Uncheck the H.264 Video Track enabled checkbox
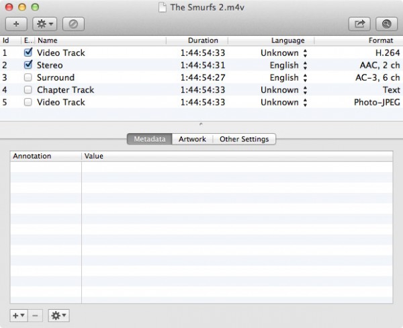The width and height of the screenshot is (403, 328). click(28, 52)
